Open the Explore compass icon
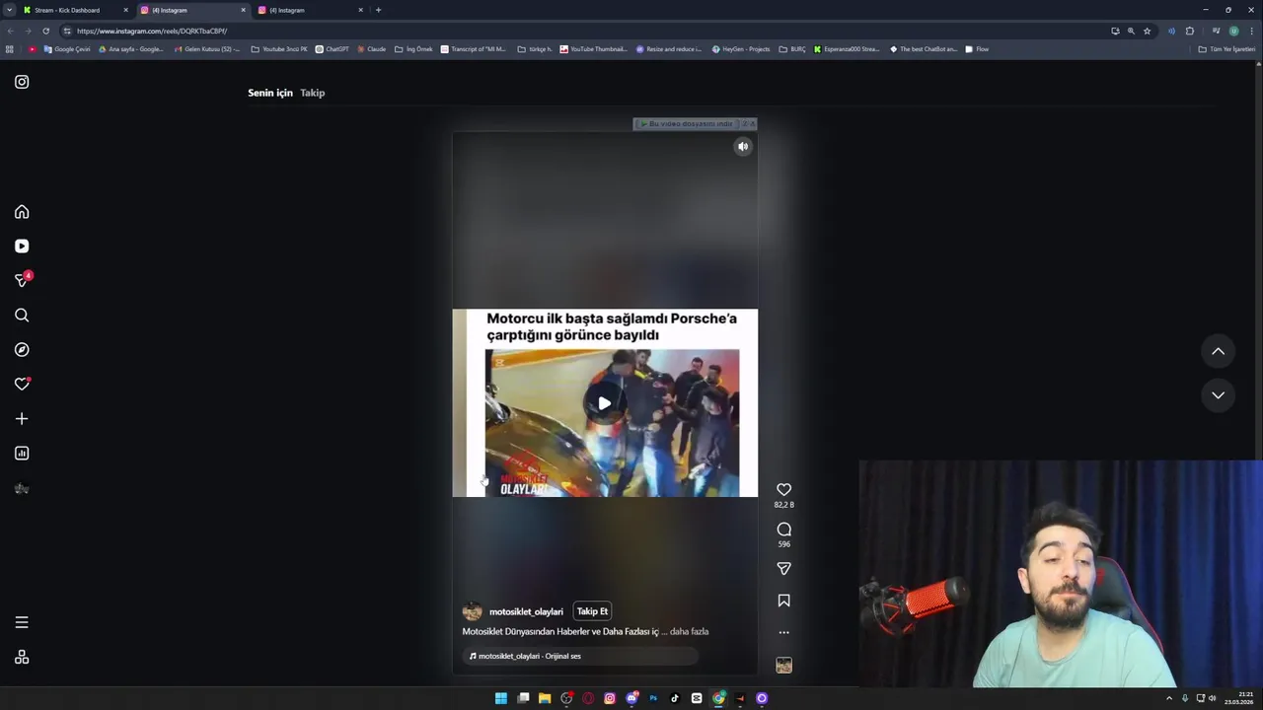The width and height of the screenshot is (1263, 710). (22, 350)
